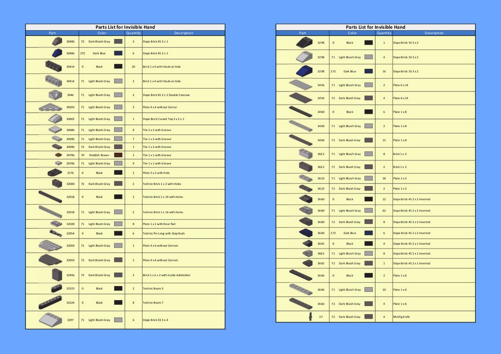Click the 'Plate 1 x 2 with Door Rail' text

click(160, 224)
